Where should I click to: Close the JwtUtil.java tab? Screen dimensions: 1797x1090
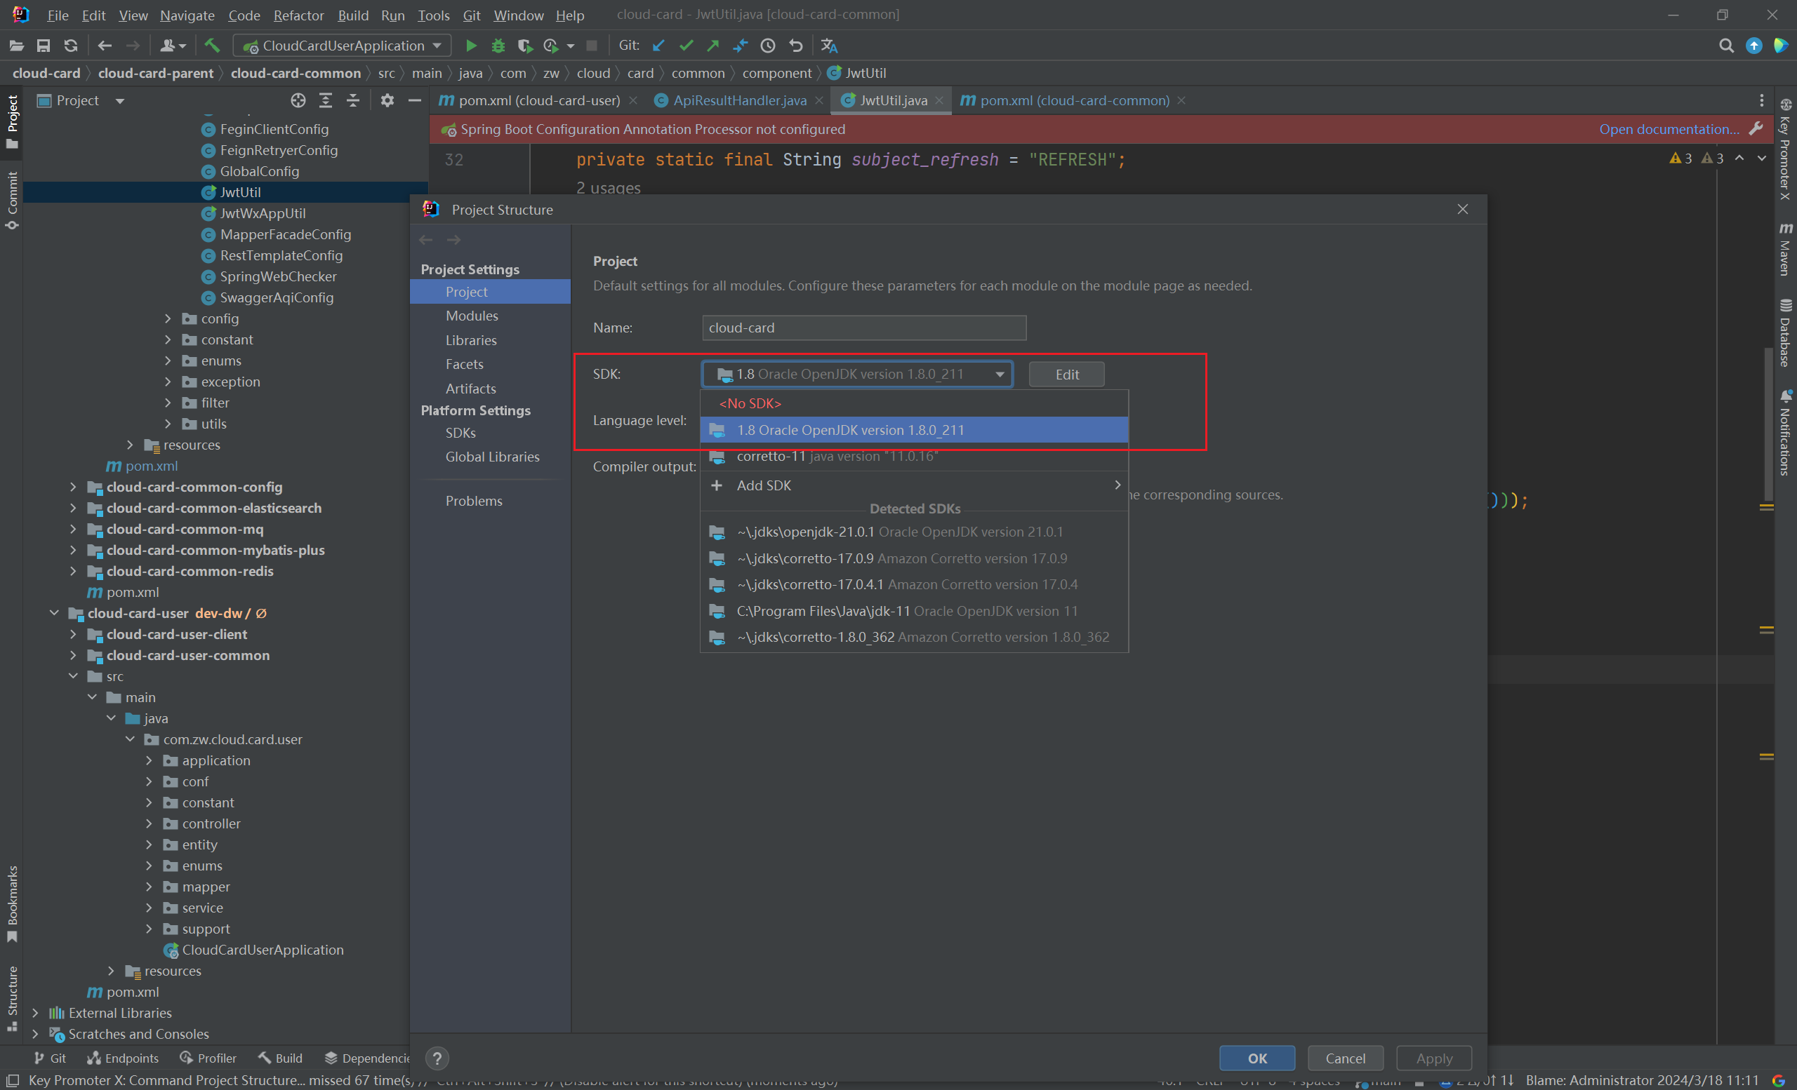[x=939, y=100]
